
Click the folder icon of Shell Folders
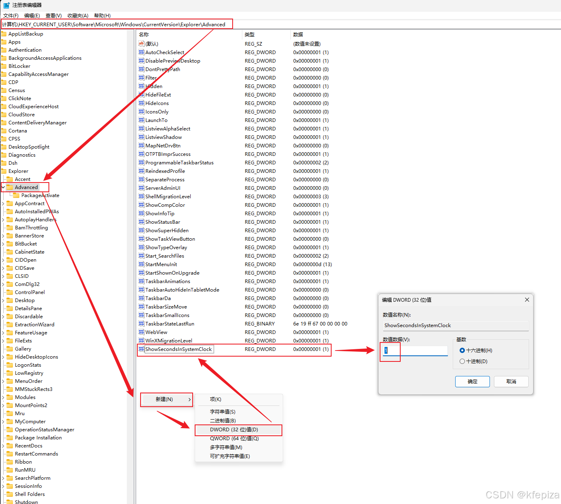coord(10,494)
